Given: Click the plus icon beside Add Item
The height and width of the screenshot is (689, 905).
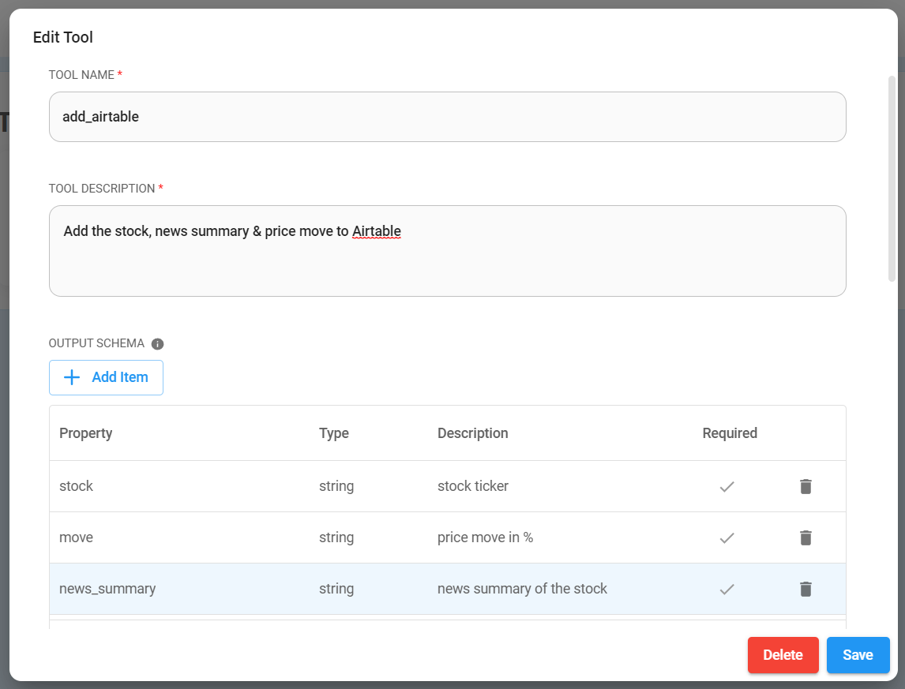Looking at the screenshot, I should (72, 377).
